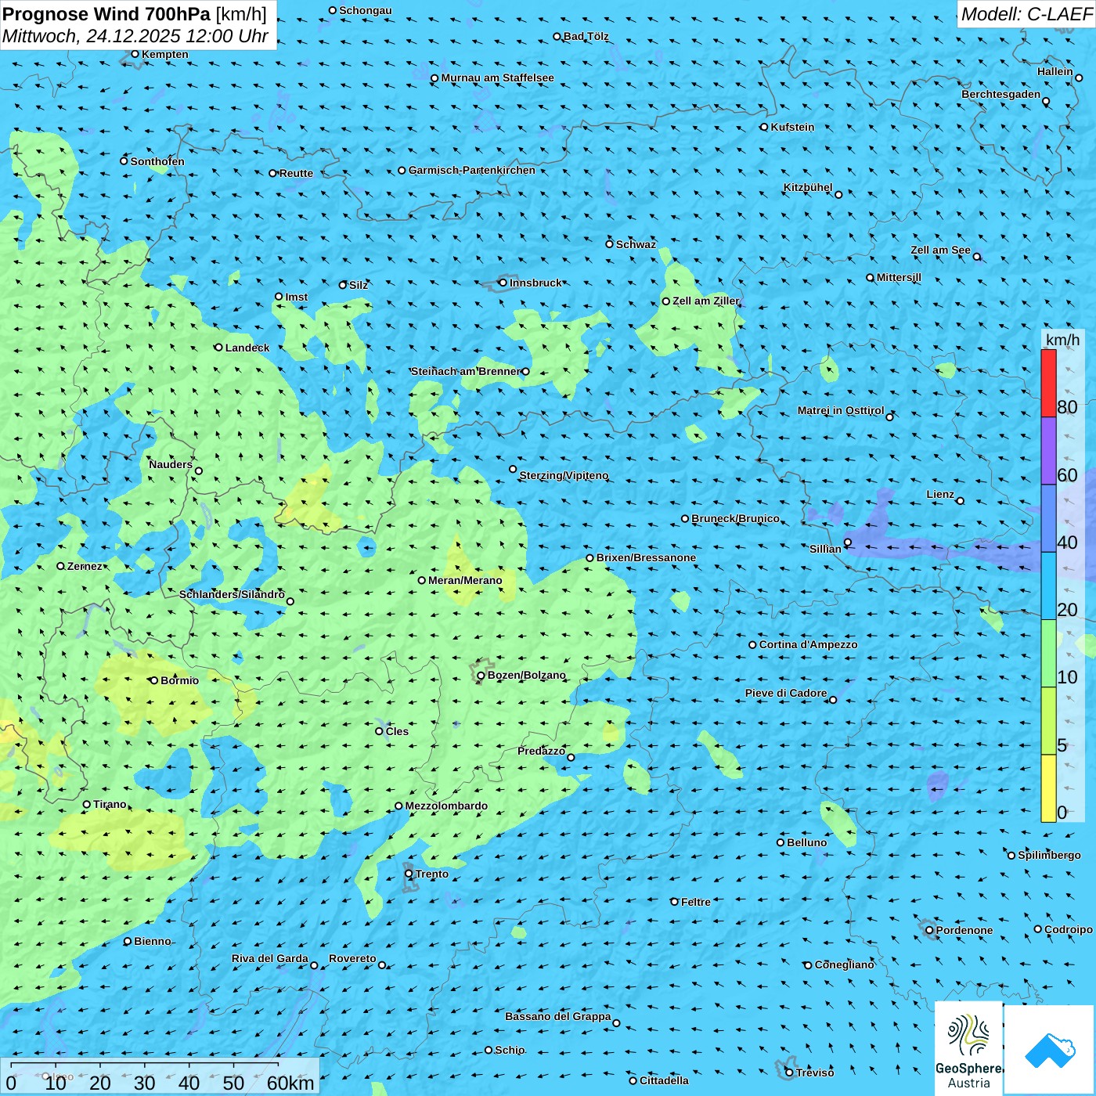Click the red 80 km/h legend color
The height and width of the screenshot is (1096, 1096).
1048,383
